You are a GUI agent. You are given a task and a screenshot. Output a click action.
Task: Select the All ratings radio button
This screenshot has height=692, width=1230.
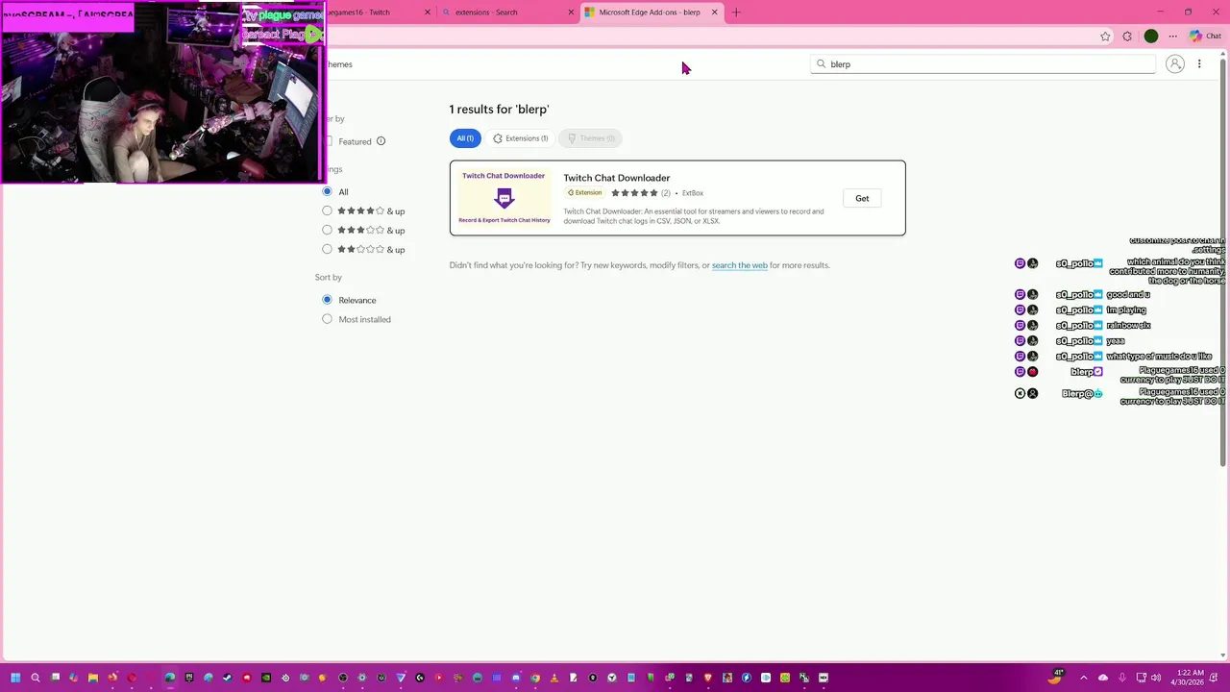(327, 191)
